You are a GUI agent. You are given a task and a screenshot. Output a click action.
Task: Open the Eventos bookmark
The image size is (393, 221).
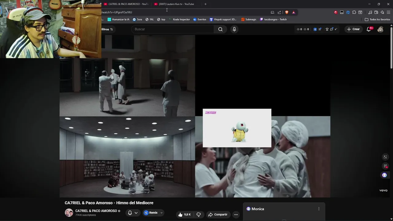[200, 19]
